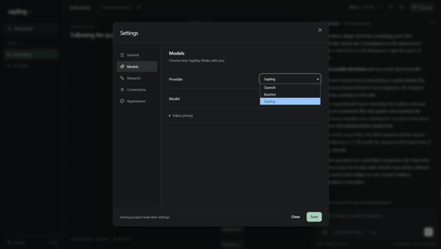Click the Connections plug icon
The height and width of the screenshot is (249, 441).
pyautogui.click(x=122, y=90)
